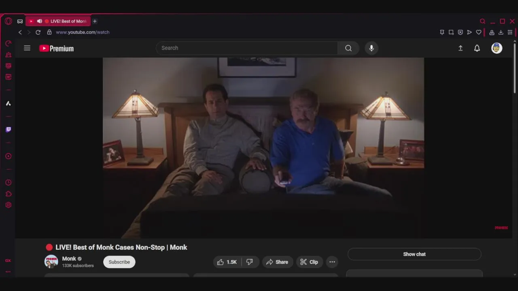The width and height of the screenshot is (518, 291).
Task: Go to YouTube Premium home logo
Action: point(57,48)
